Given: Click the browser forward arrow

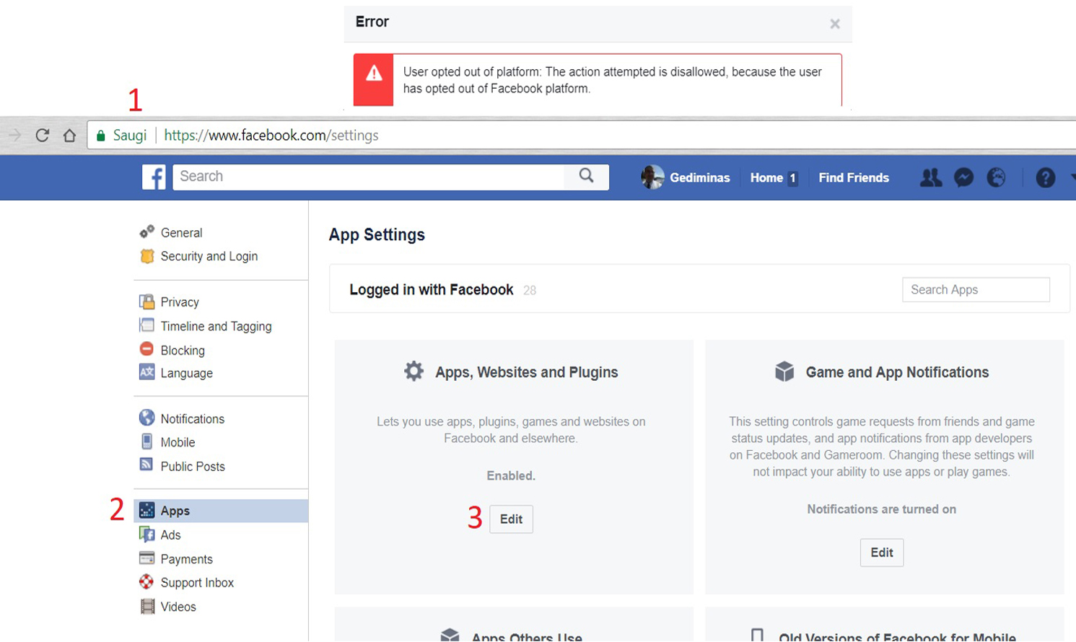Looking at the screenshot, I should point(14,136).
